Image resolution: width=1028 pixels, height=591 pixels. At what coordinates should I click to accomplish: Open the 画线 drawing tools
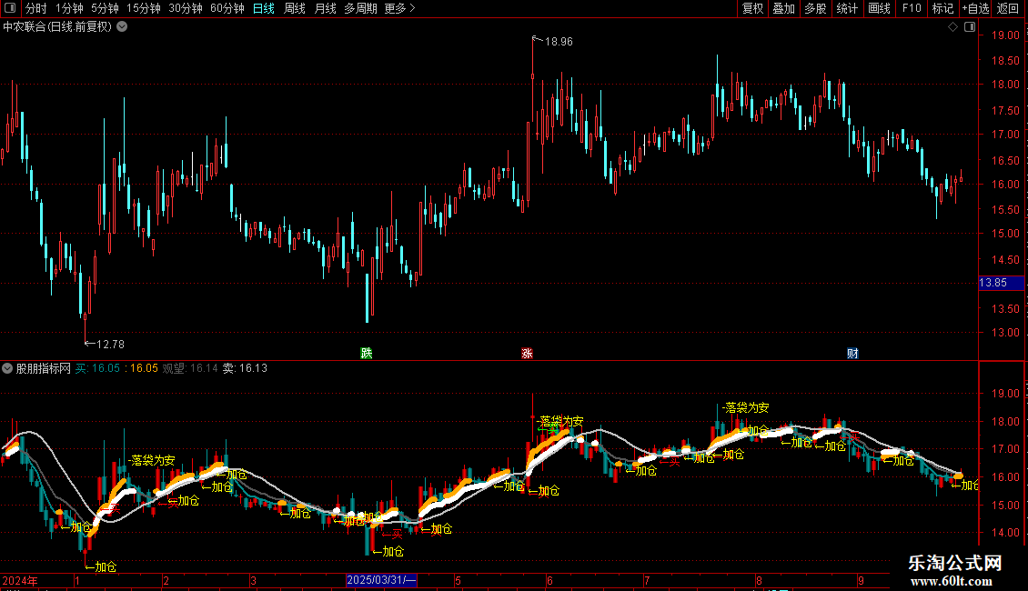pyautogui.click(x=879, y=8)
